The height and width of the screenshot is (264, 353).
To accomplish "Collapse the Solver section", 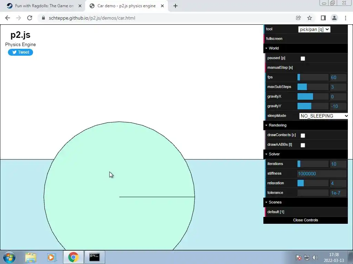I will (x=305, y=154).
